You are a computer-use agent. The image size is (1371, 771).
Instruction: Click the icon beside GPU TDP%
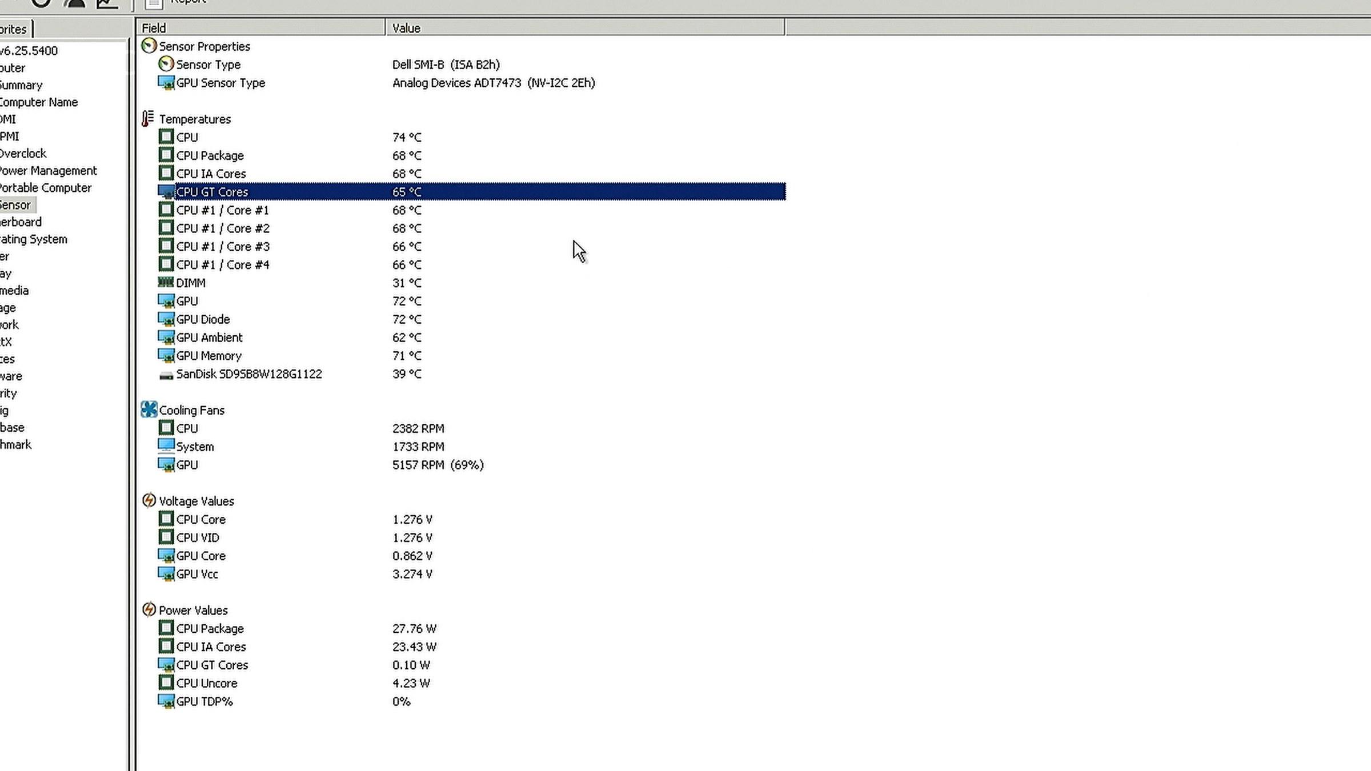pos(166,701)
